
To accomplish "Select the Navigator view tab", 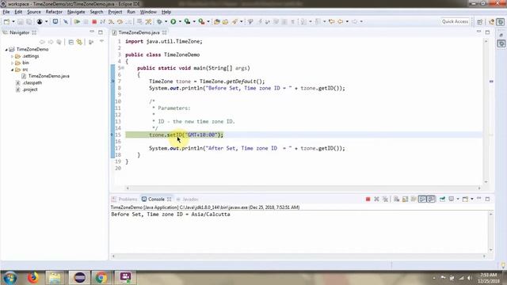I will click(19, 32).
